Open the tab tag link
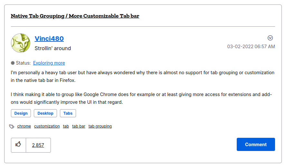Image resolution: width=286 pixels, height=168 pixels. click(66, 126)
